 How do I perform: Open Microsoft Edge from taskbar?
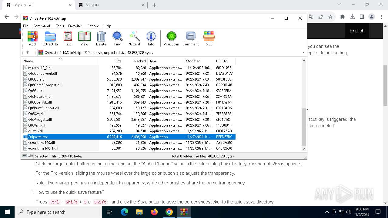pyautogui.click(x=125, y=212)
